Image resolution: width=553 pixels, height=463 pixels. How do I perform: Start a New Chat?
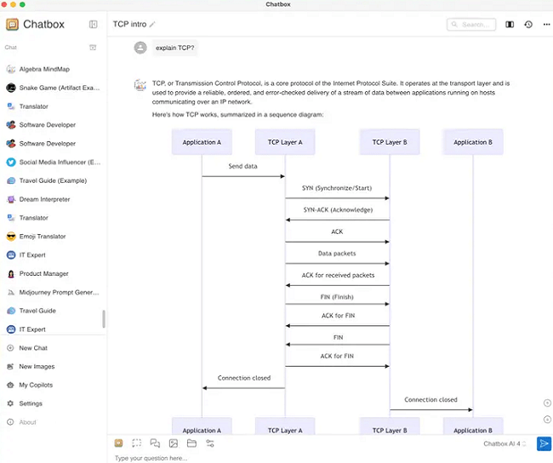point(32,348)
